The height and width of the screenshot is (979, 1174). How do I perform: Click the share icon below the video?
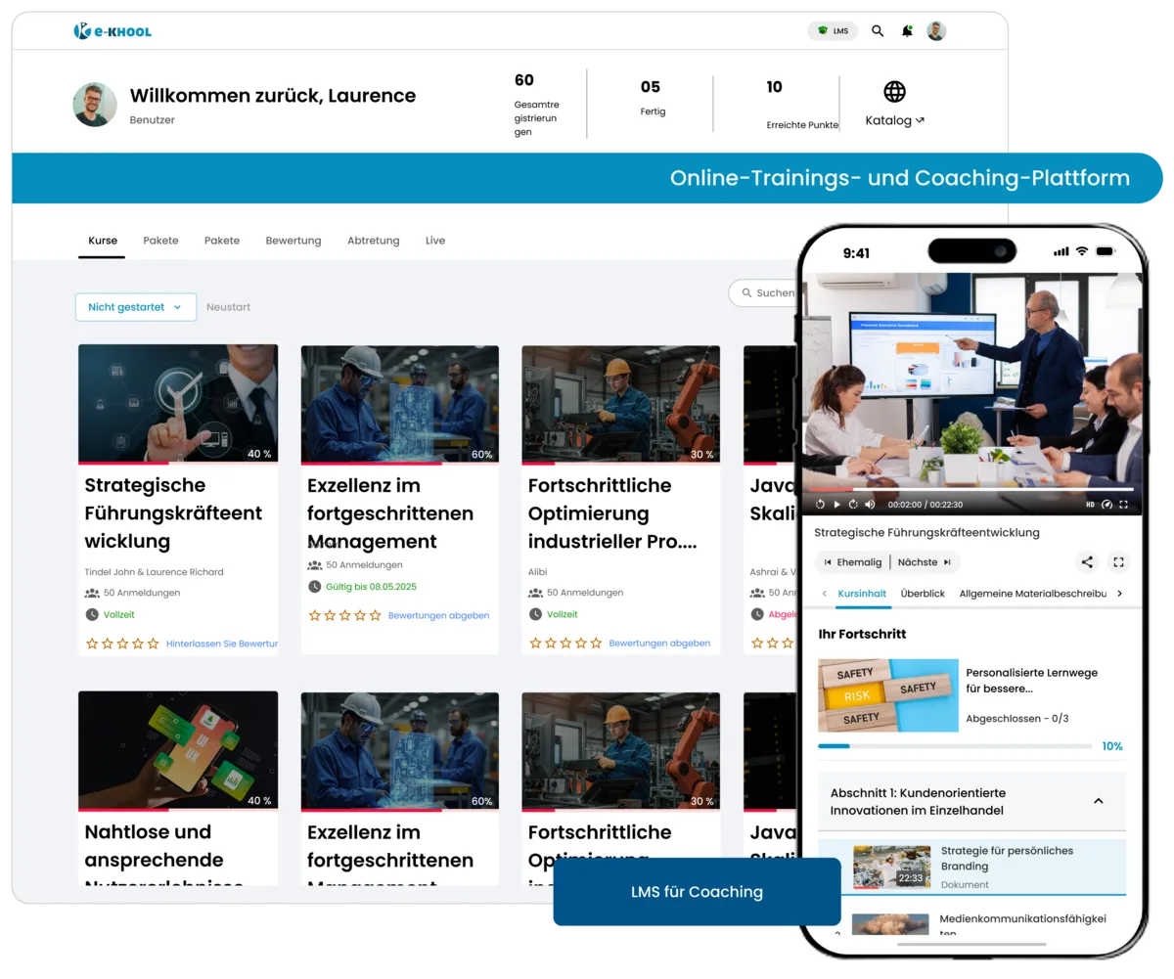[x=1087, y=562]
